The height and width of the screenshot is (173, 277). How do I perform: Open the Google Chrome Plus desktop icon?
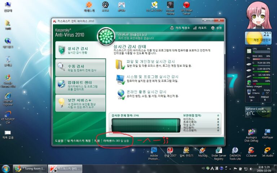coord(8,81)
